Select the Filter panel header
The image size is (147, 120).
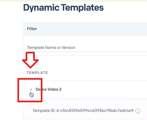click(x=85, y=29)
